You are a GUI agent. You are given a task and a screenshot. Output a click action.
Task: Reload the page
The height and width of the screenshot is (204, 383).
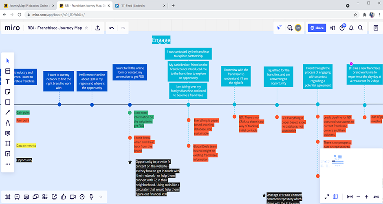coord(20,15)
